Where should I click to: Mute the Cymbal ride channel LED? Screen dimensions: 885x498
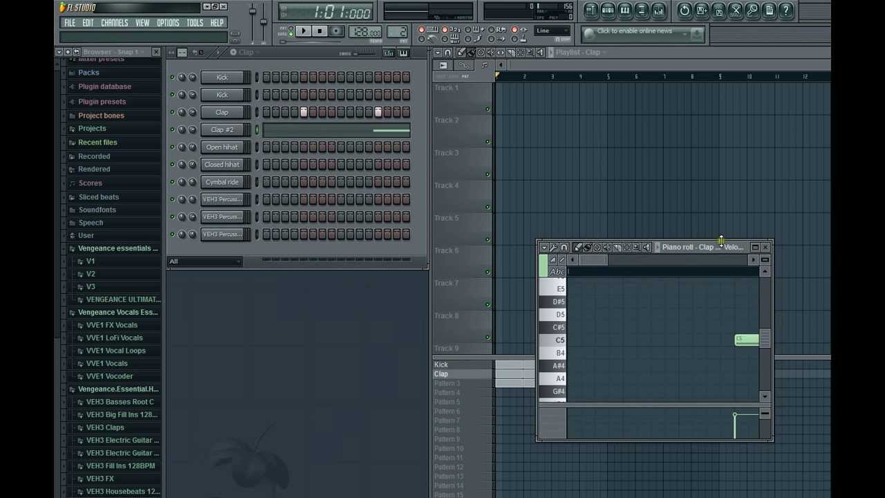(172, 182)
